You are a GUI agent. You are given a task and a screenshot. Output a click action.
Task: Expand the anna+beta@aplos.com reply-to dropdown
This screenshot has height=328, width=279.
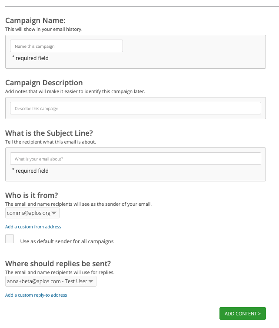(x=51, y=281)
